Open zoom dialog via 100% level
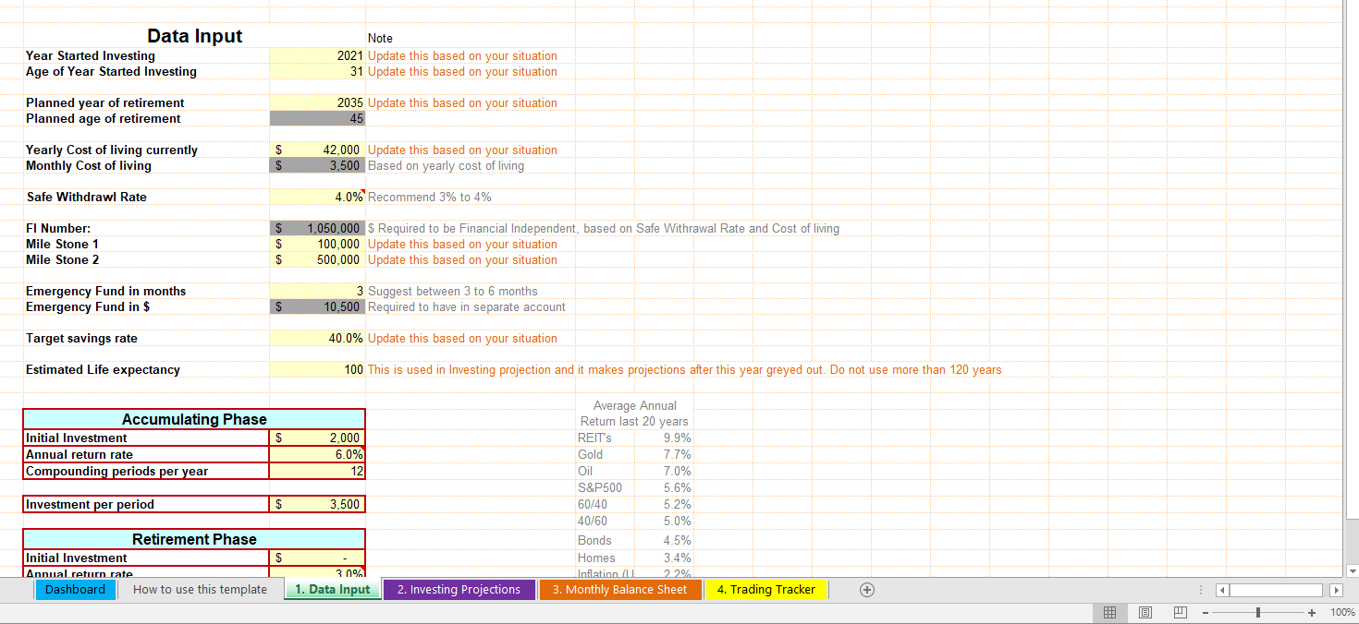The image size is (1359, 624). [x=1341, y=613]
